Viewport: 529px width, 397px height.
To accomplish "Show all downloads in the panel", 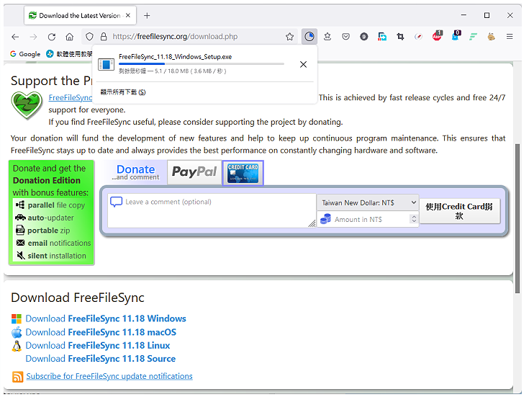I will click(x=123, y=92).
